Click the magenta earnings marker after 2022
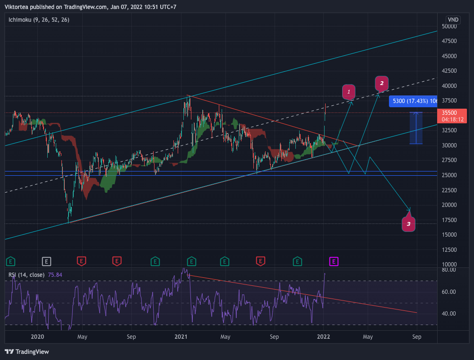Screen dimensions: 474x360 pyautogui.click(x=334, y=261)
